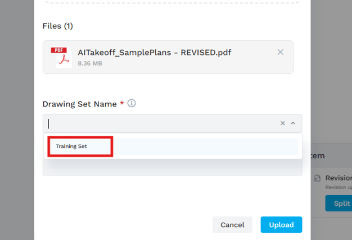
Task: Clear the Drawing Set Name selection
Action: point(283,123)
